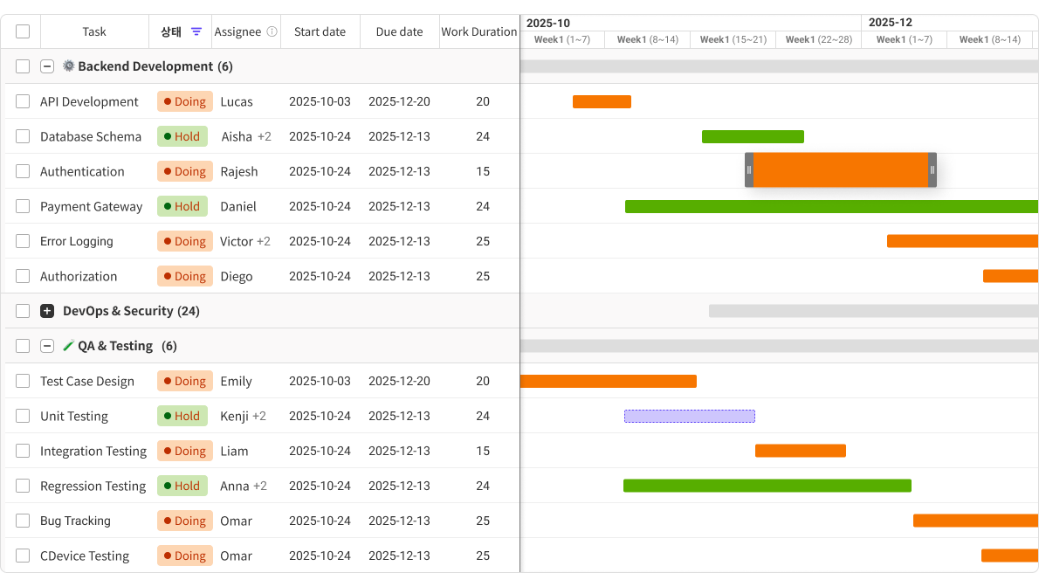Click the test tube icon before QA & Testing
Image resolution: width=1039 pixels, height=573 pixels.
[x=68, y=345]
